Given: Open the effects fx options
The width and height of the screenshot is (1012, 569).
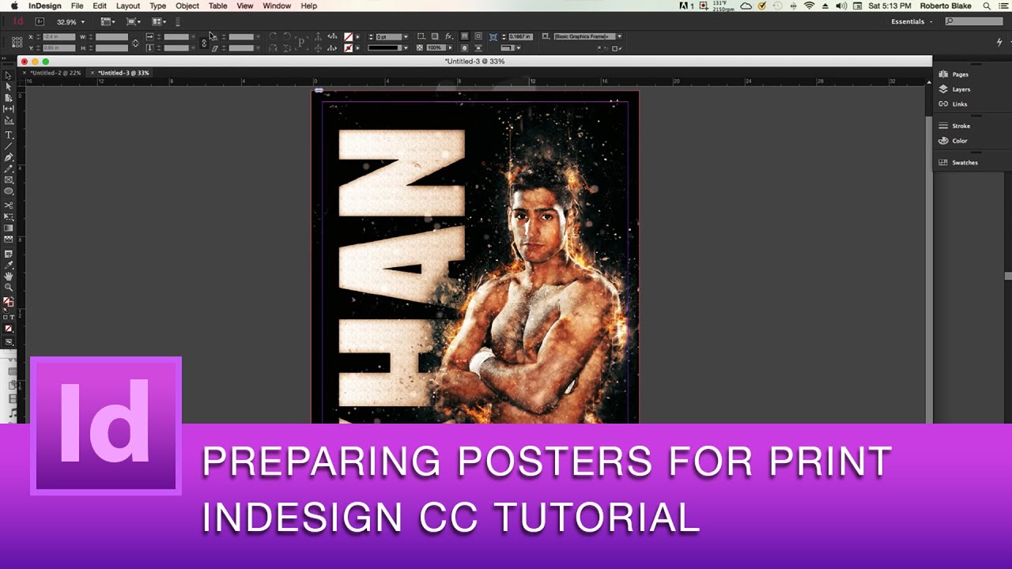Looking at the screenshot, I should pyautogui.click(x=449, y=36).
